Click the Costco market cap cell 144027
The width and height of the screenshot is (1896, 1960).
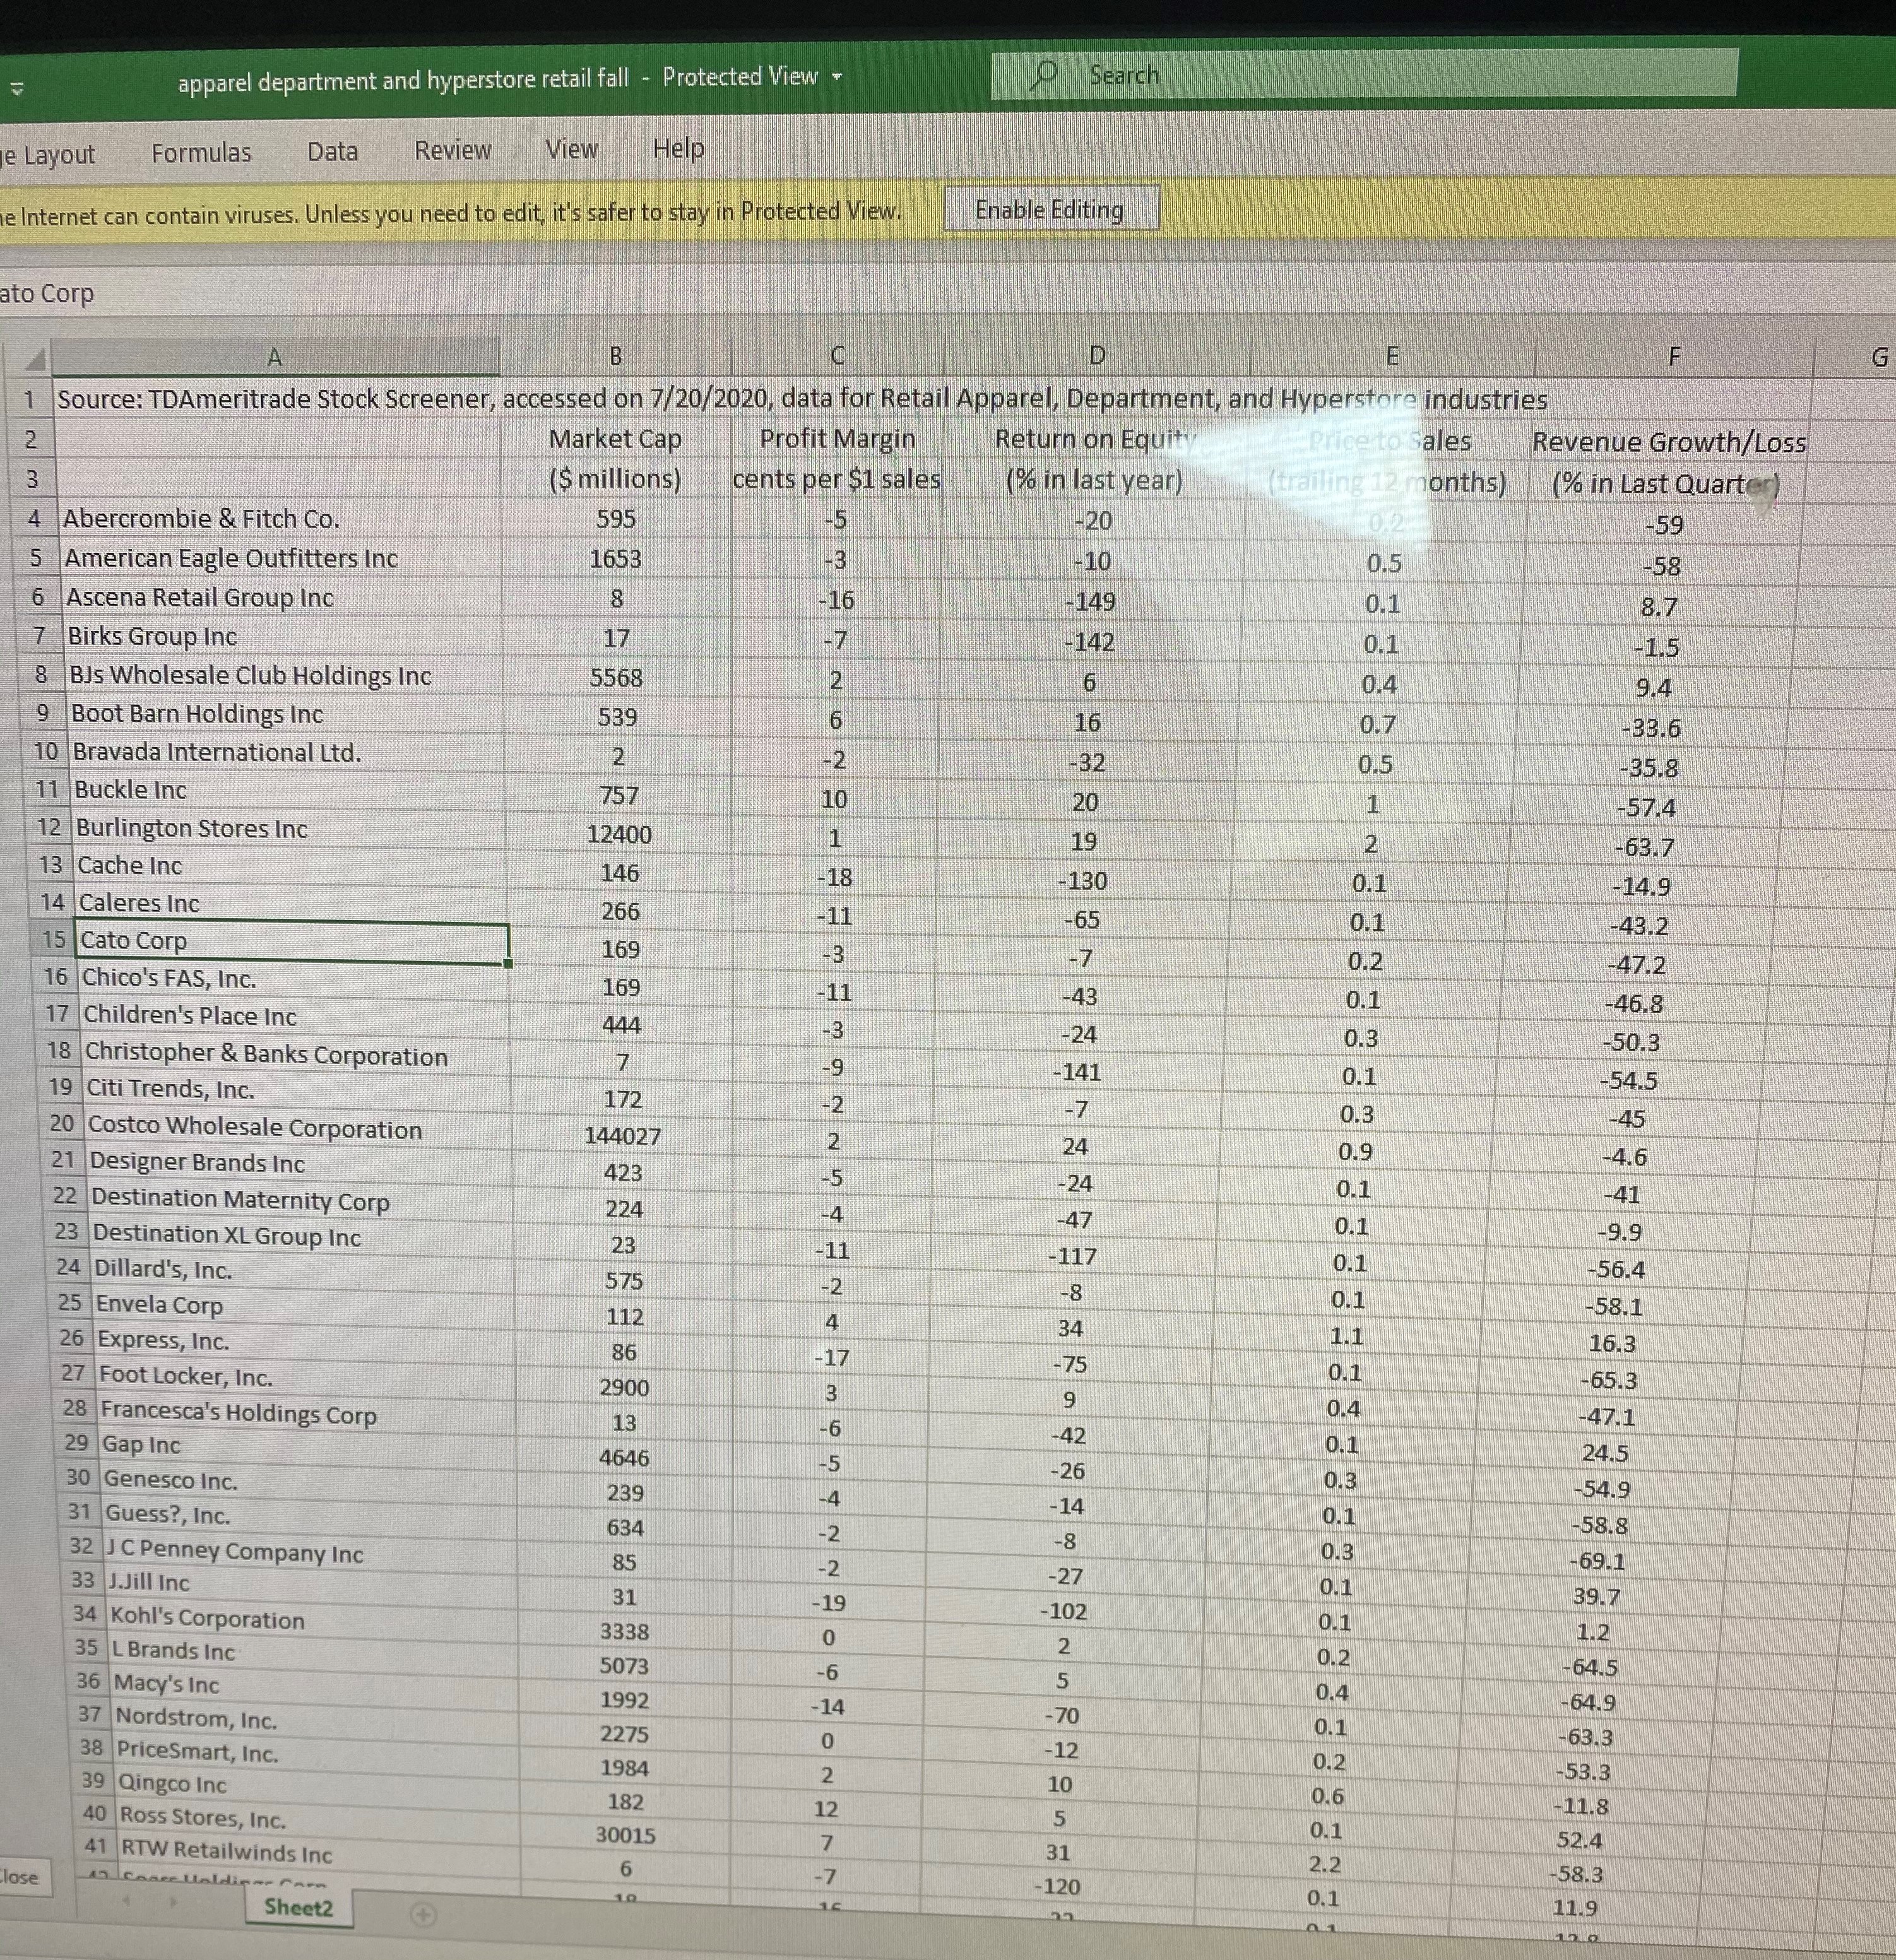tap(622, 1136)
